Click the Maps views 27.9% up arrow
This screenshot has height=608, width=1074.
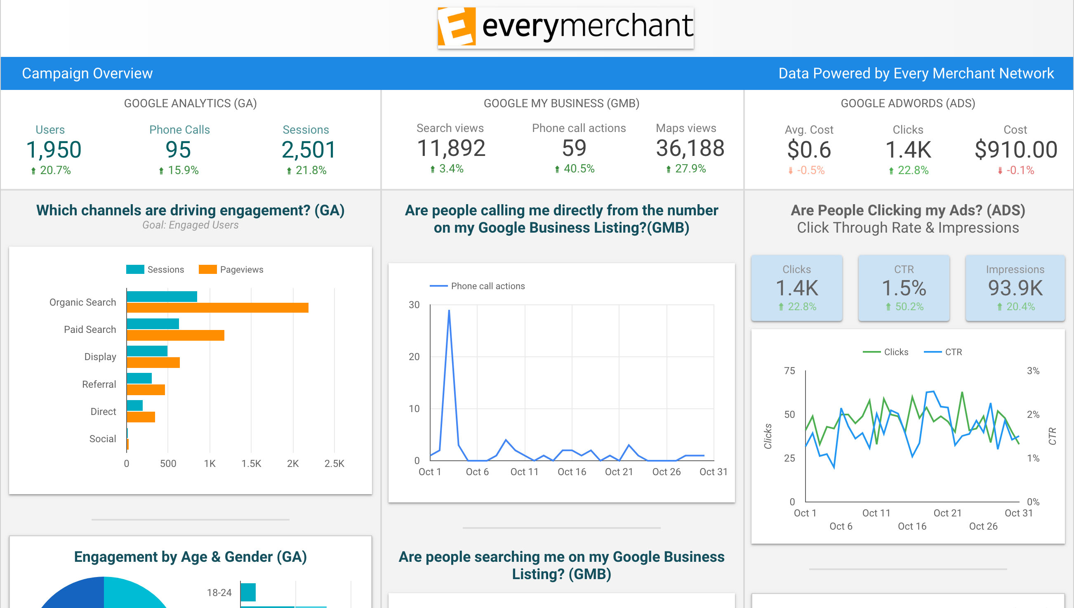[x=668, y=169]
